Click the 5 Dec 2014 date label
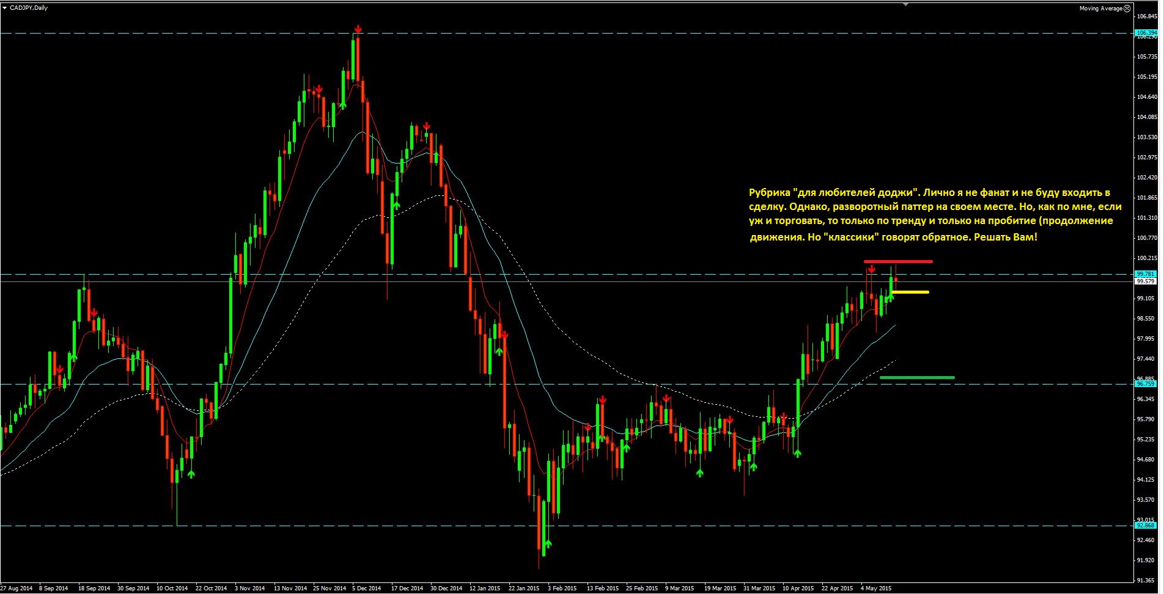The image size is (1164, 594). (367, 589)
